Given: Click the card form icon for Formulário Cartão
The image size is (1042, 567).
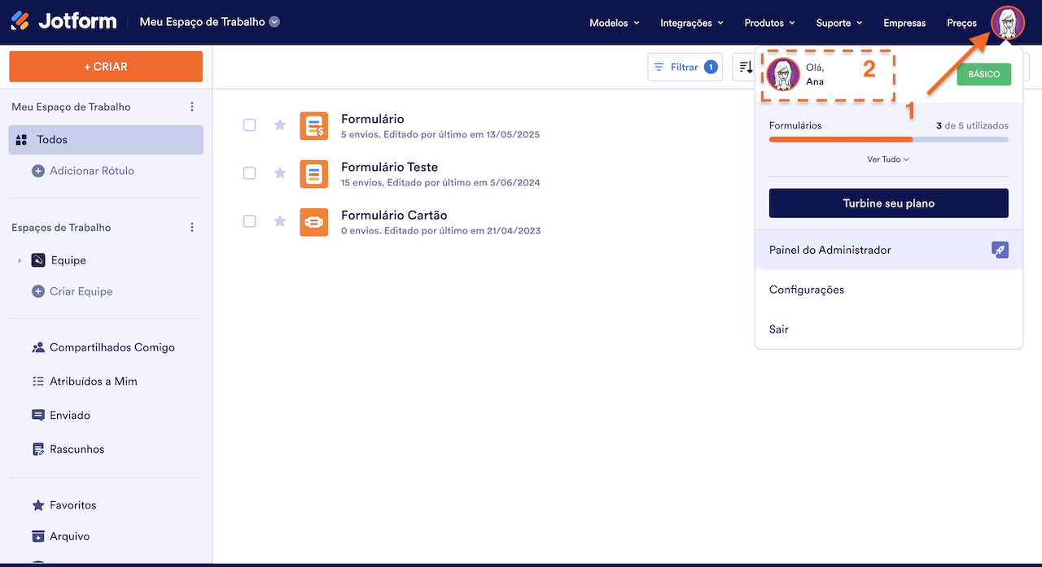Looking at the screenshot, I should click(x=313, y=221).
